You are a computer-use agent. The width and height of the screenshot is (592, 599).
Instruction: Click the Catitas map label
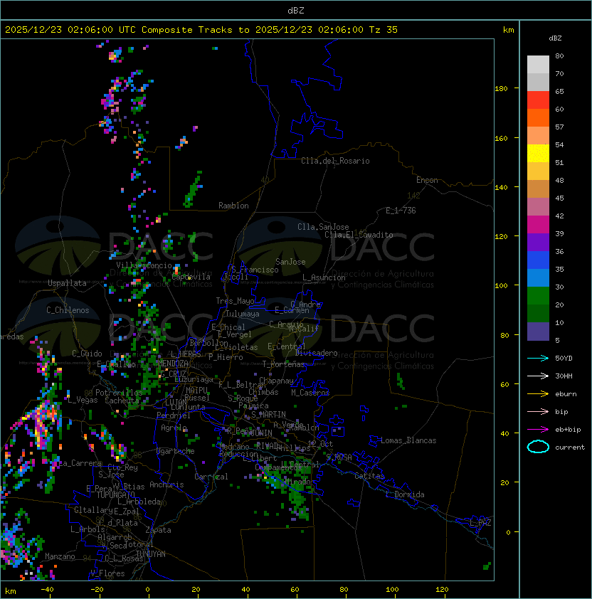tap(369, 476)
